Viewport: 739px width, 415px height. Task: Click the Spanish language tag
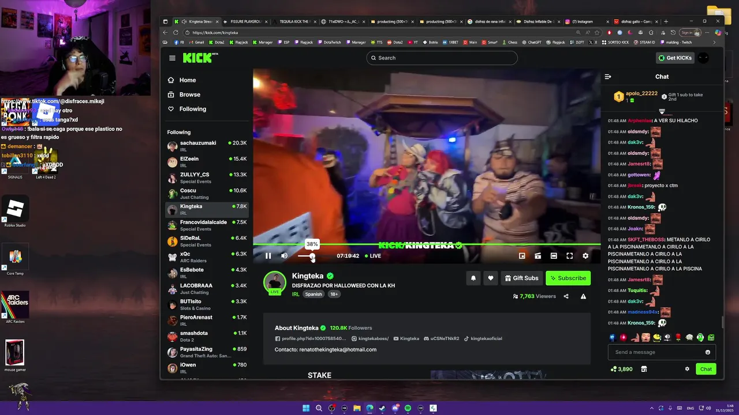pos(313,294)
